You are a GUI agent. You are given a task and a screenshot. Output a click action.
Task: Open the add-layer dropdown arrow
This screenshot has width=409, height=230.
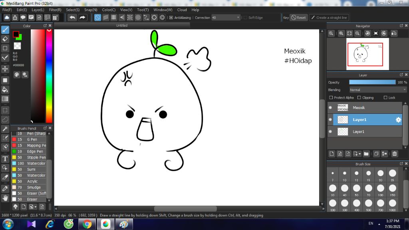pos(360,154)
